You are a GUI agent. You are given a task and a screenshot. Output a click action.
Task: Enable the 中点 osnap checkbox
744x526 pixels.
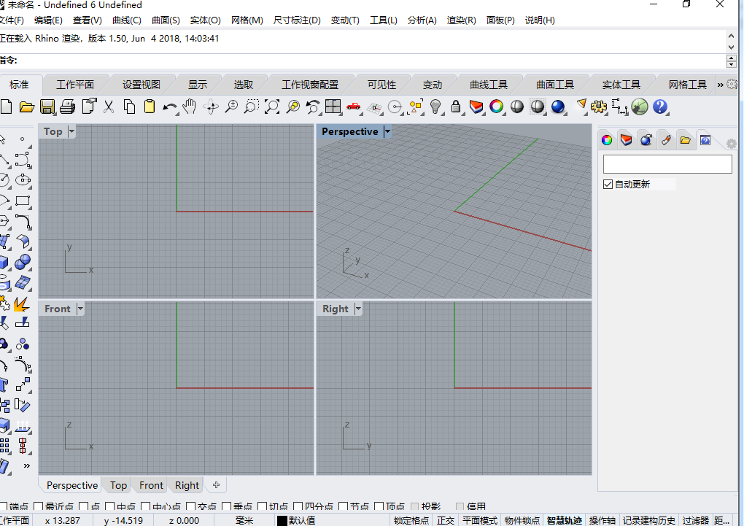tap(110, 507)
